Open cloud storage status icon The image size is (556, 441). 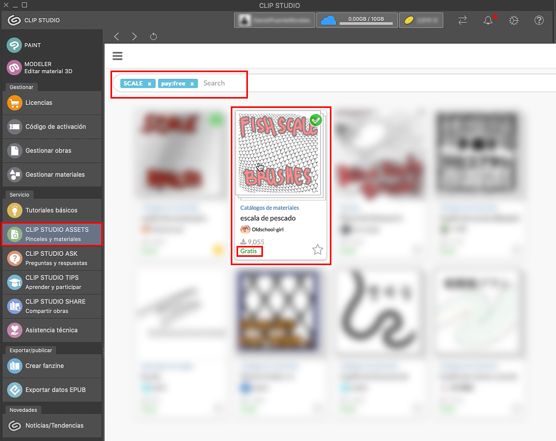328,20
